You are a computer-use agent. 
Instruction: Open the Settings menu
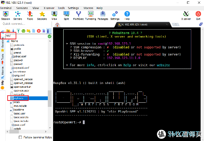[x=73, y=8]
